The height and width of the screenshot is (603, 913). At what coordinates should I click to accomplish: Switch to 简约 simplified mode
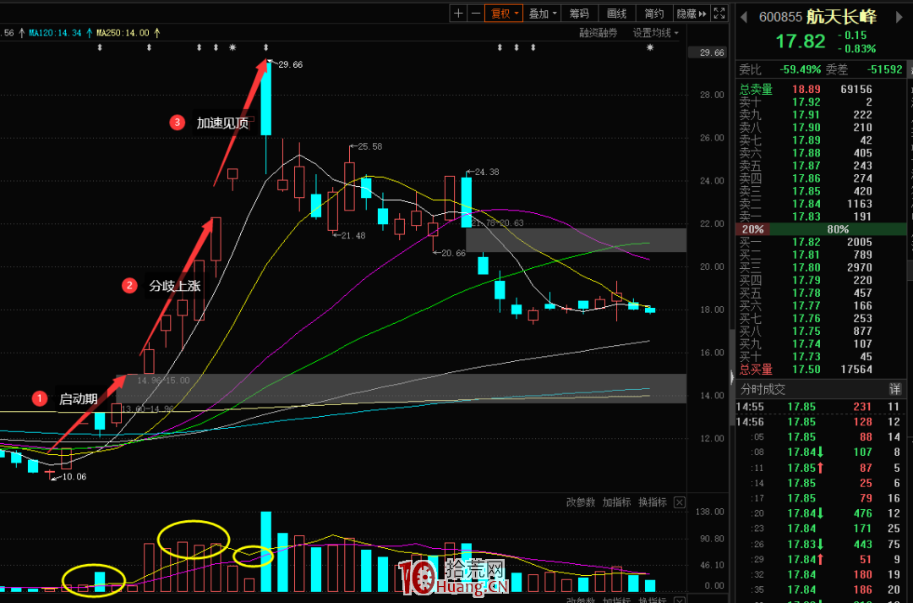(x=653, y=14)
